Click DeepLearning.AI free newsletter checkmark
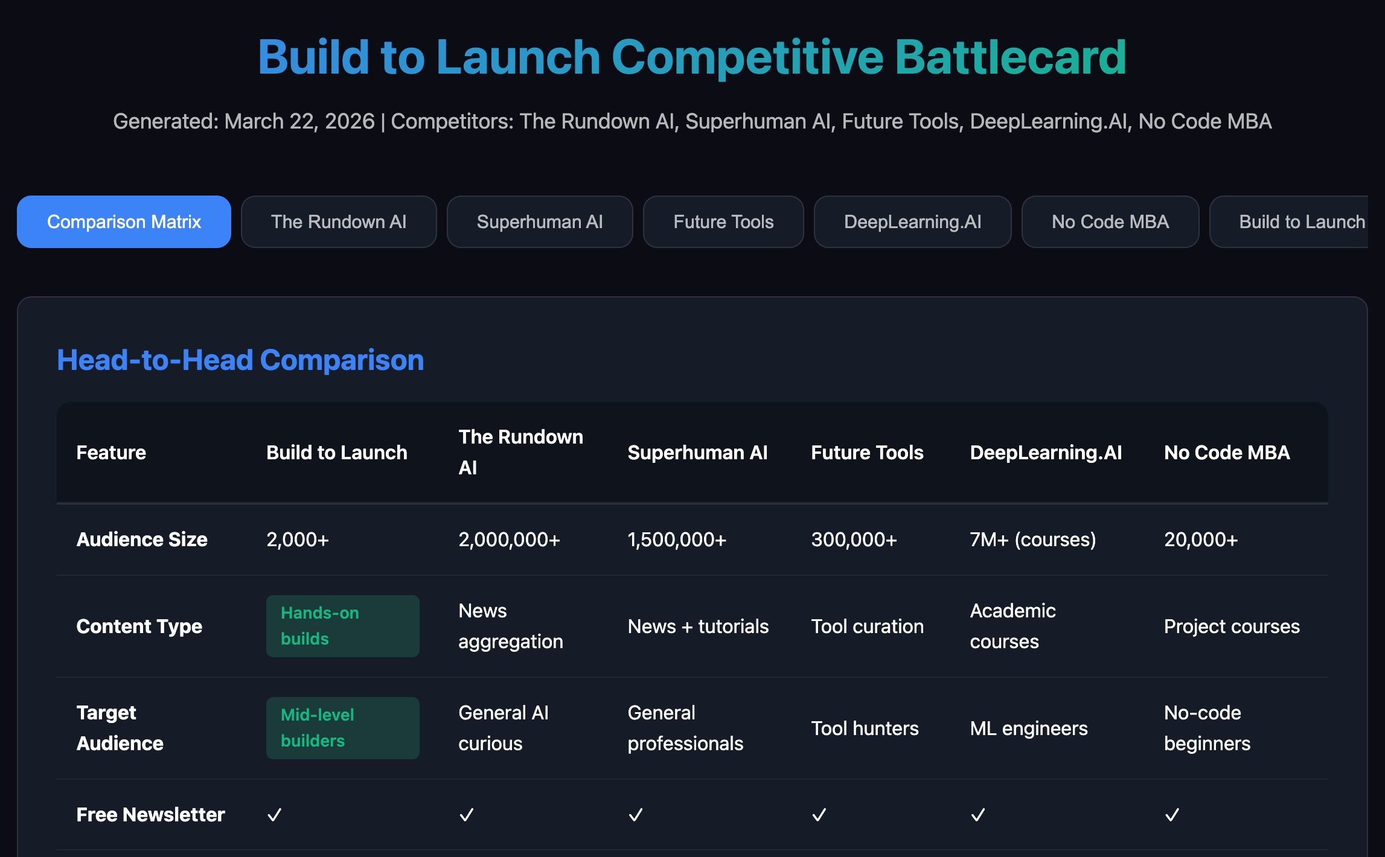This screenshot has height=857, width=1385. click(x=978, y=815)
